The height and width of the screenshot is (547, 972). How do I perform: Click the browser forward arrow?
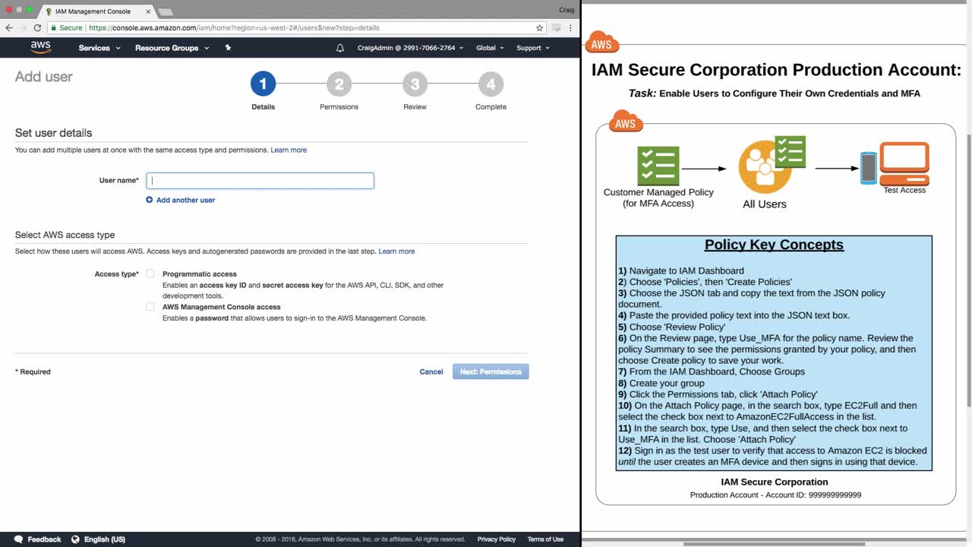coord(23,28)
